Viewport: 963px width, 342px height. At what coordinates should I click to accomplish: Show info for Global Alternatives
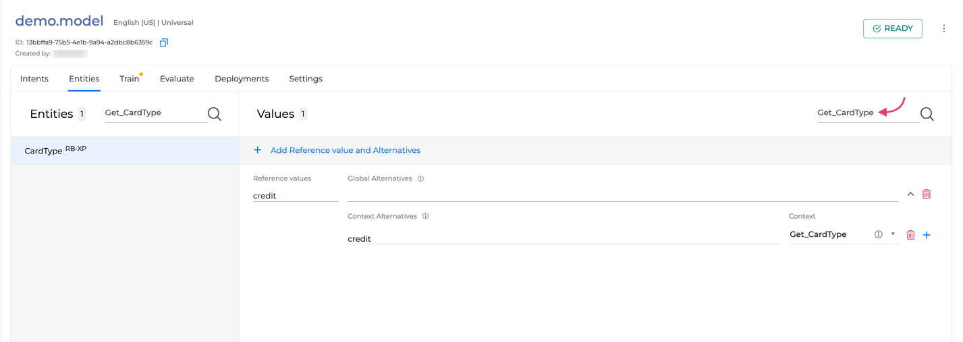tap(420, 179)
